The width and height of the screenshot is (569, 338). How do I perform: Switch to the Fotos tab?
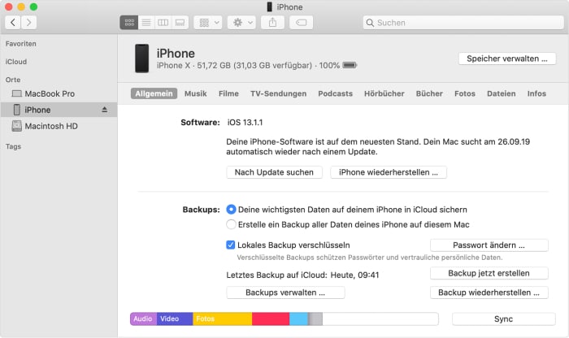click(465, 93)
